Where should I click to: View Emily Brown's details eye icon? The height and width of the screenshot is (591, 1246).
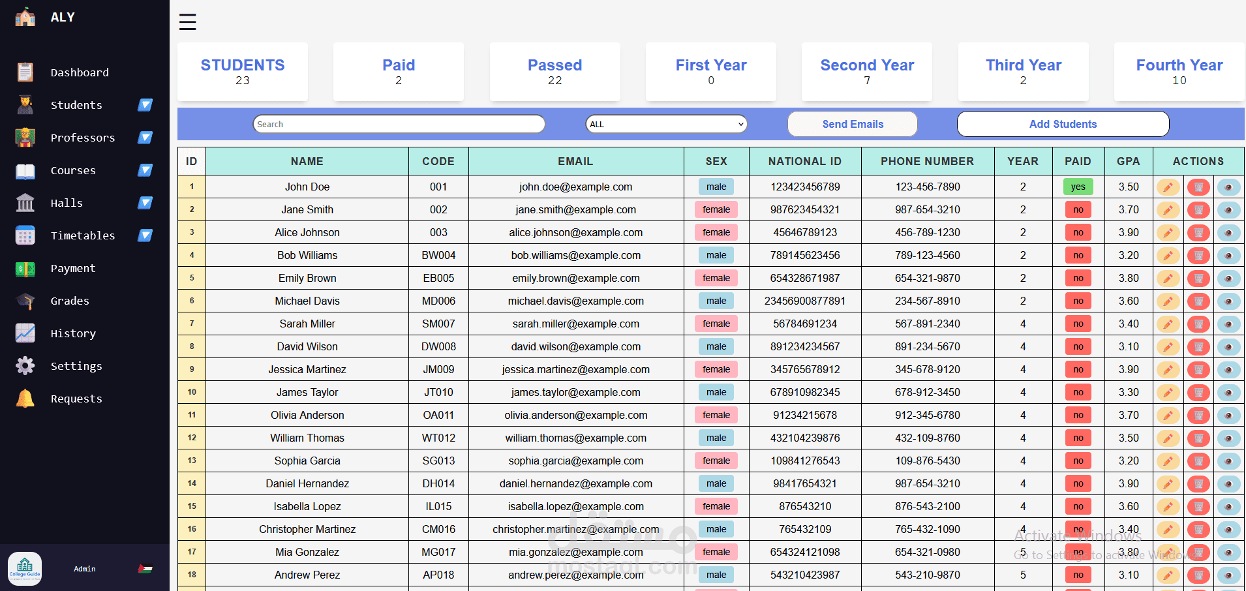[1228, 279]
